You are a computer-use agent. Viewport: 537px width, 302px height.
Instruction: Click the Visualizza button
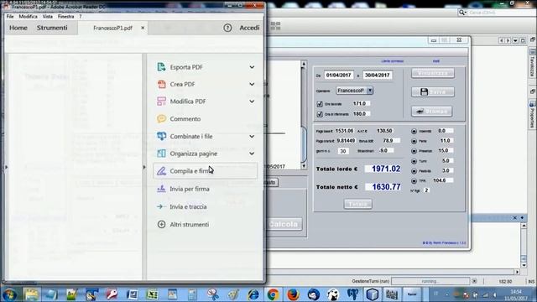tap(433, 73)
